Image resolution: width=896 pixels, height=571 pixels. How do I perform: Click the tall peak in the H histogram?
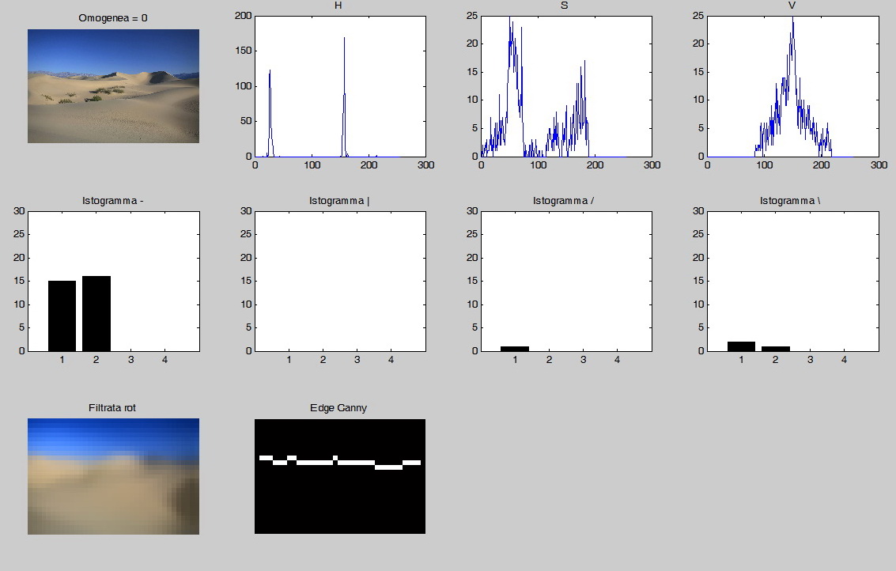[344, 47]
